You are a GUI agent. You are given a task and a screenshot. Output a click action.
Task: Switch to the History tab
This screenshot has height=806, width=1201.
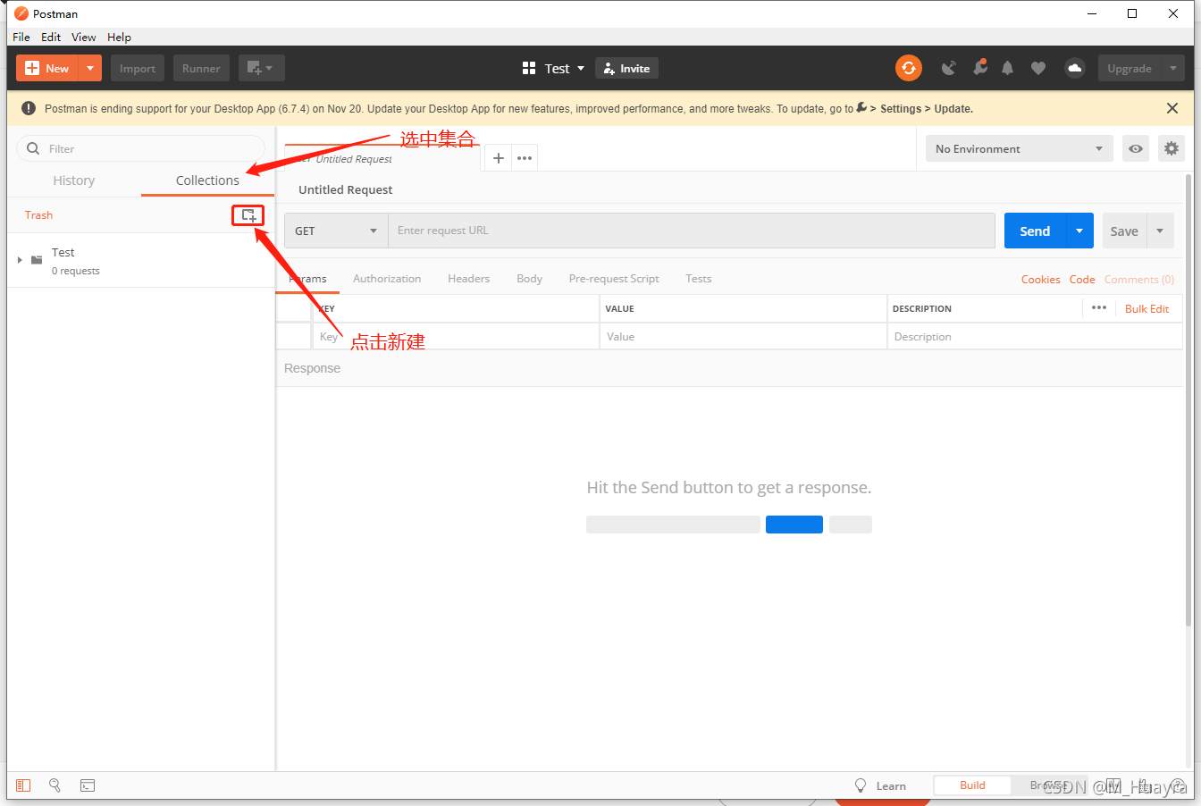[73, 181]
